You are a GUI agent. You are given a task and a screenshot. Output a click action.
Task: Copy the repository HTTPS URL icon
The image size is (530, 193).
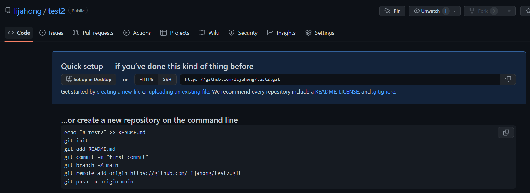click(508, 79)
